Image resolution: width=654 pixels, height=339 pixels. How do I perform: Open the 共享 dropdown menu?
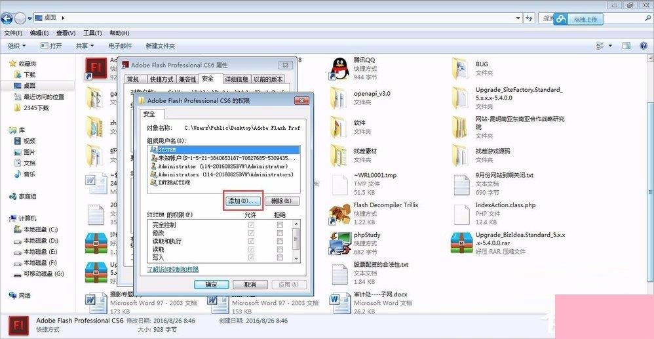pyautogui.click(x=85, y=45)
